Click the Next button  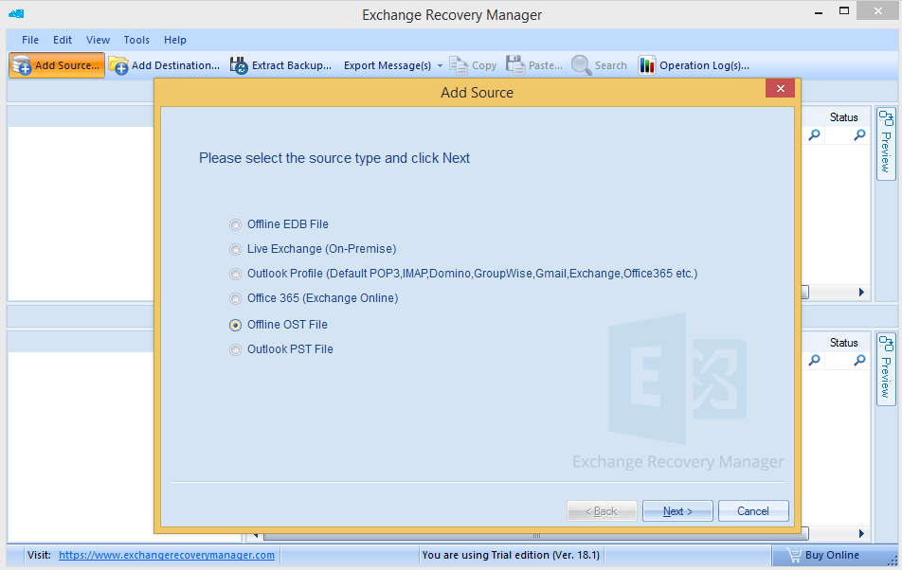point(677,511)
